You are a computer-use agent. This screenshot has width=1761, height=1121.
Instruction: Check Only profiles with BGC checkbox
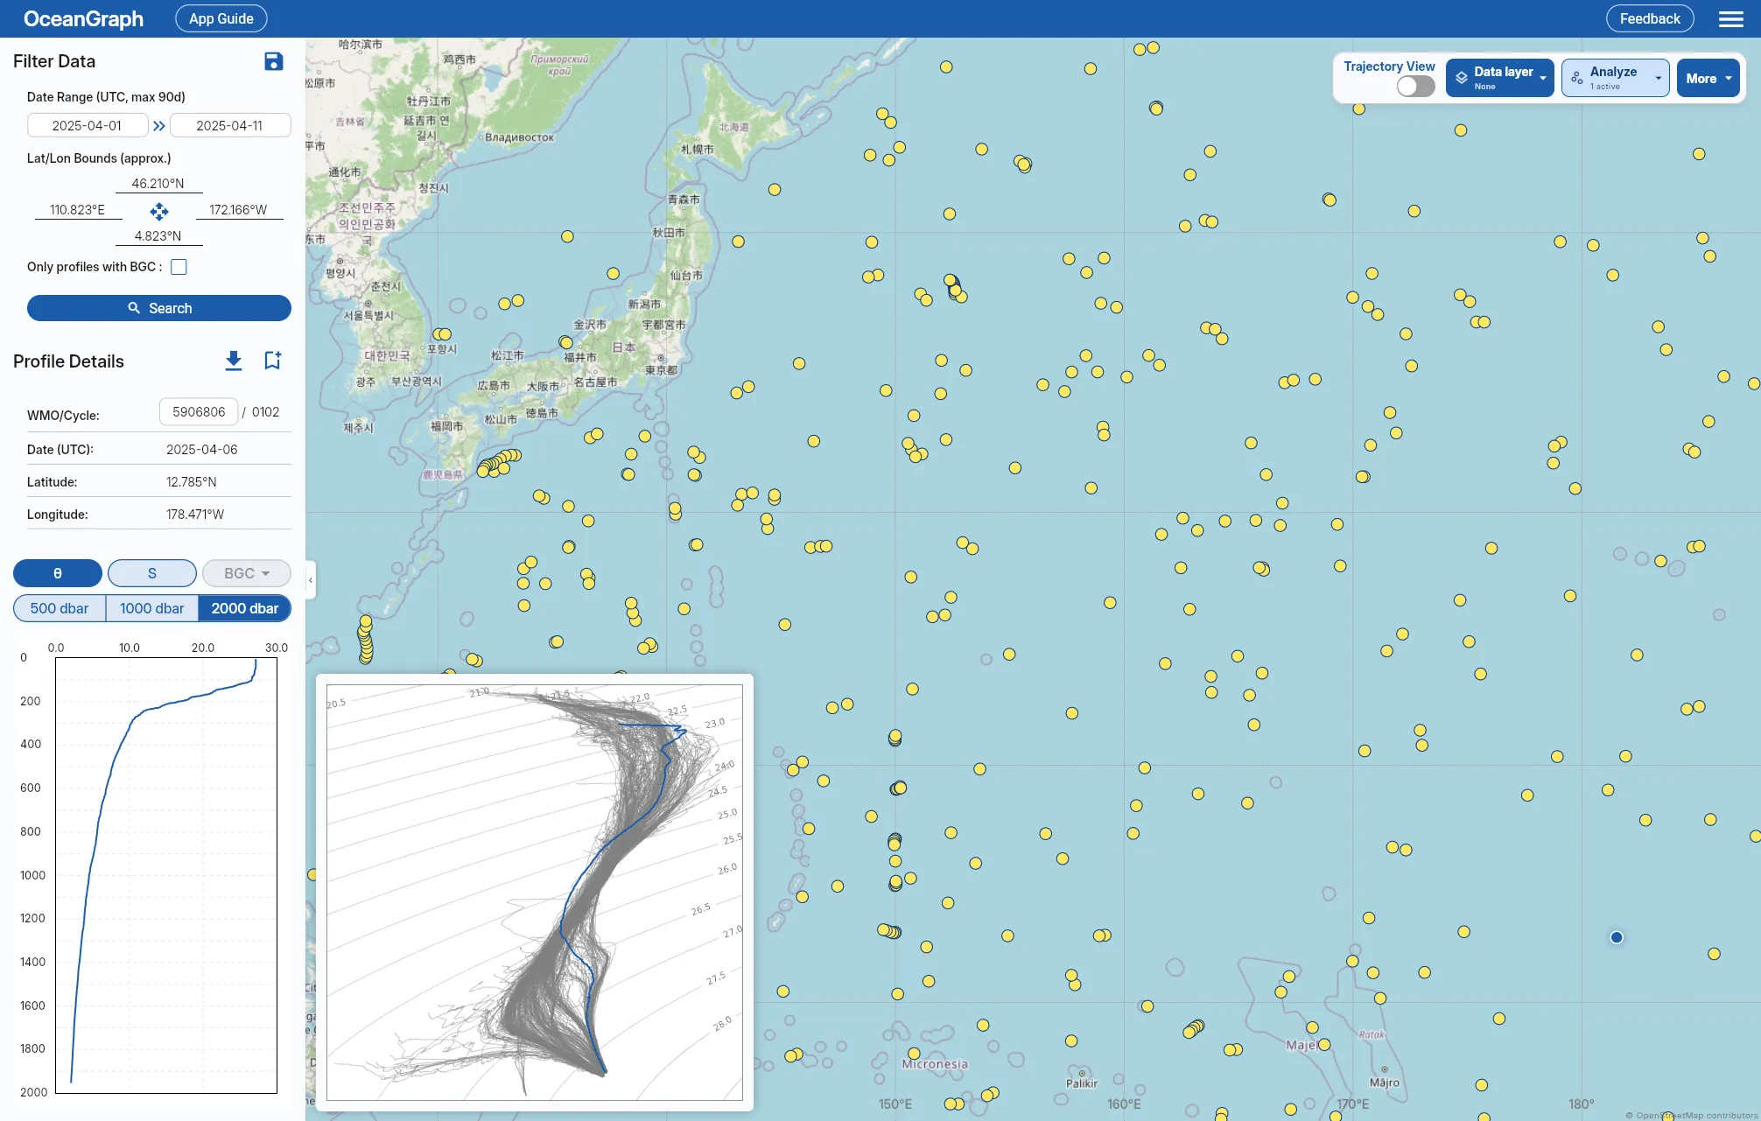tap(179, 267)
